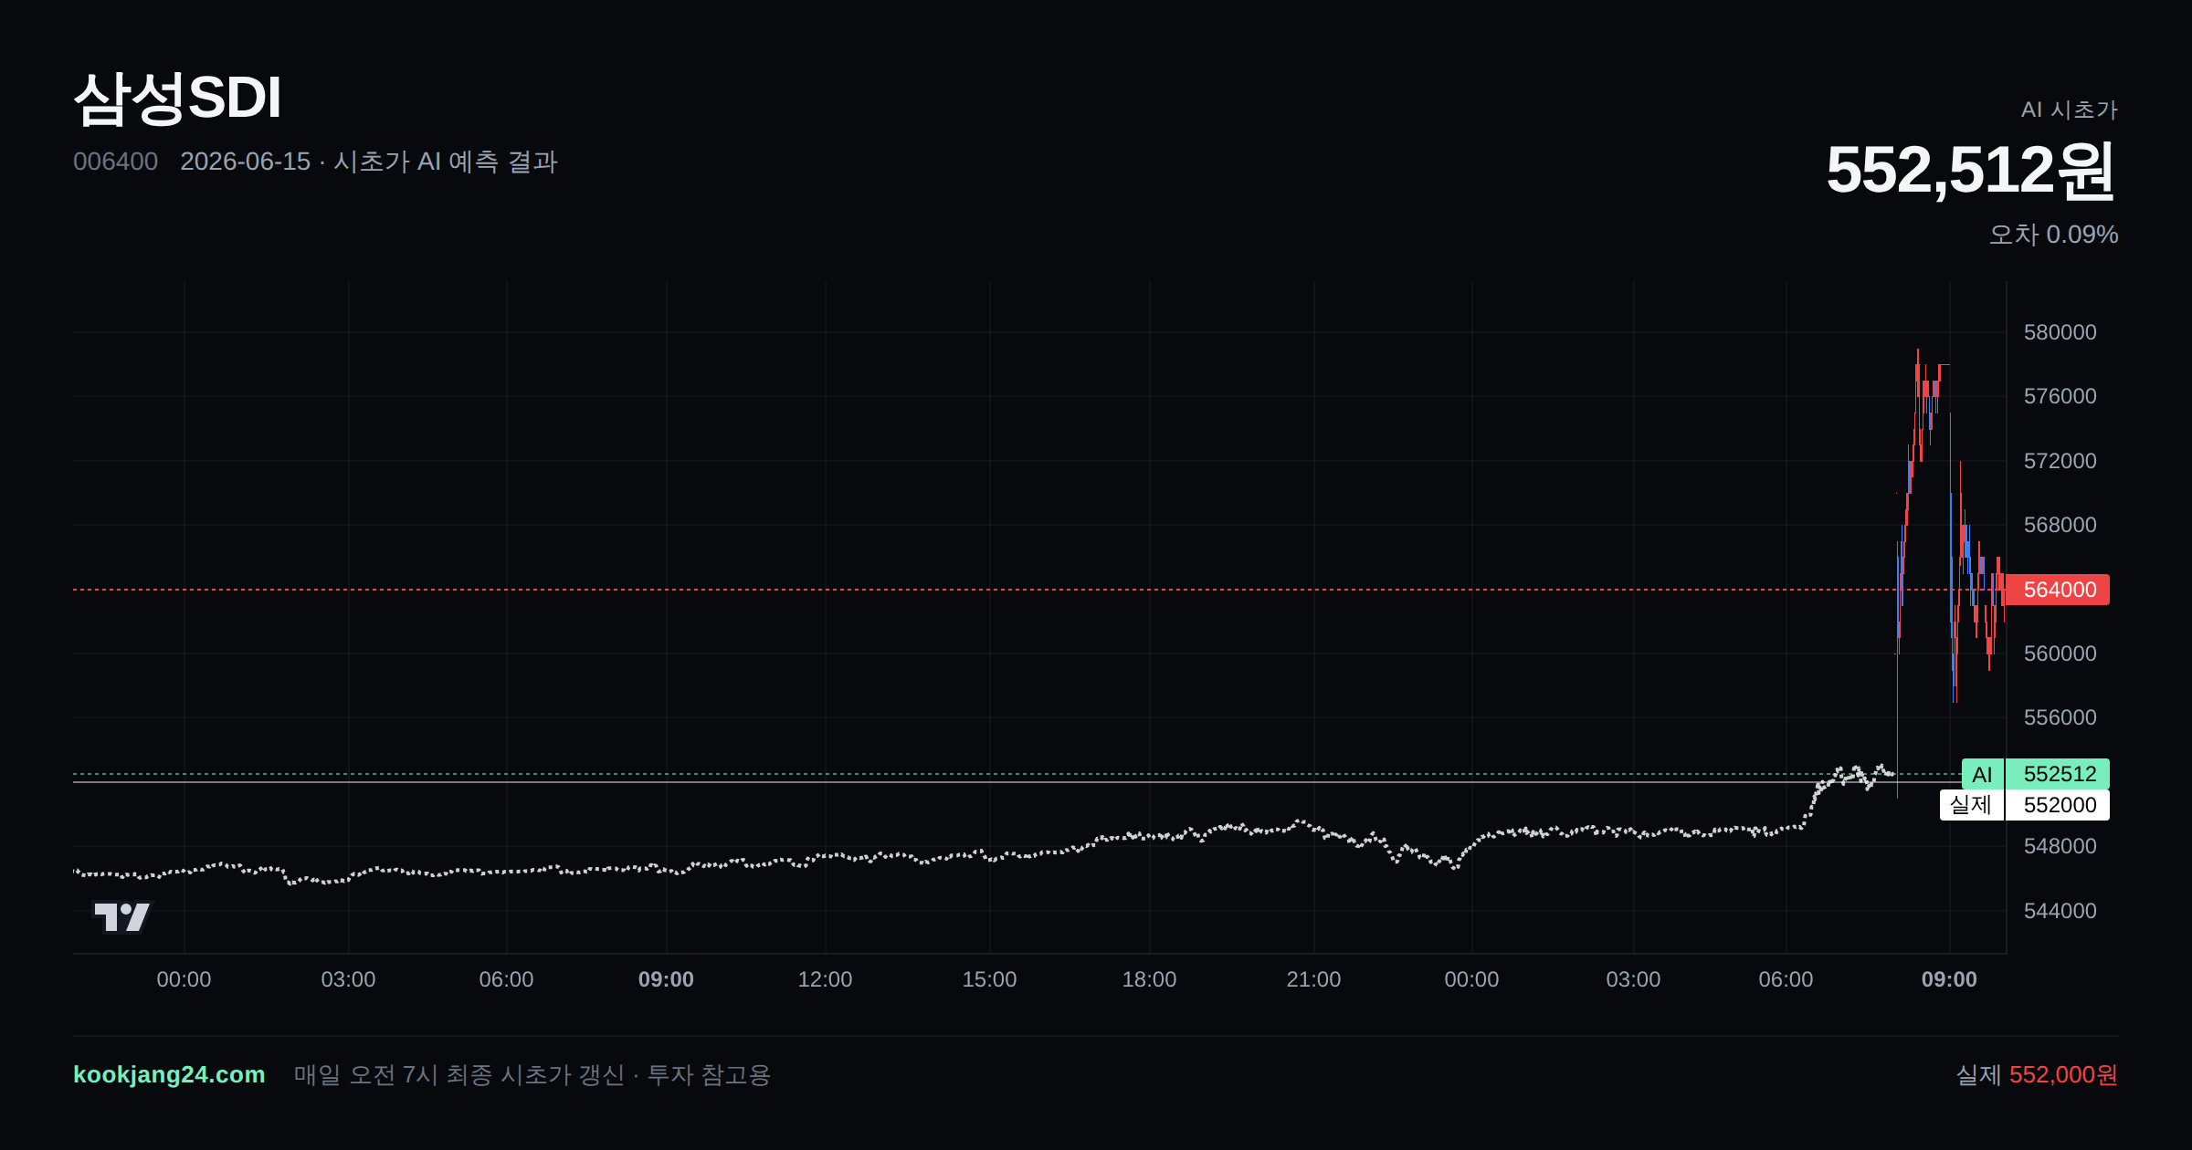Click the TradingView logo icon

tap(121, 916)
